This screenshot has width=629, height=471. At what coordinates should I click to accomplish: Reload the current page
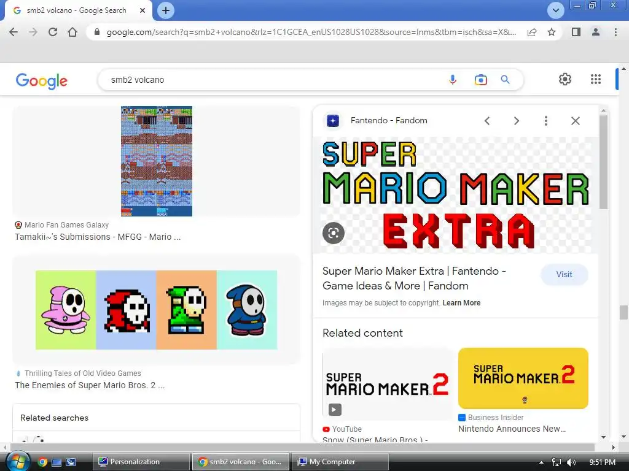click(x=53, y=32)
